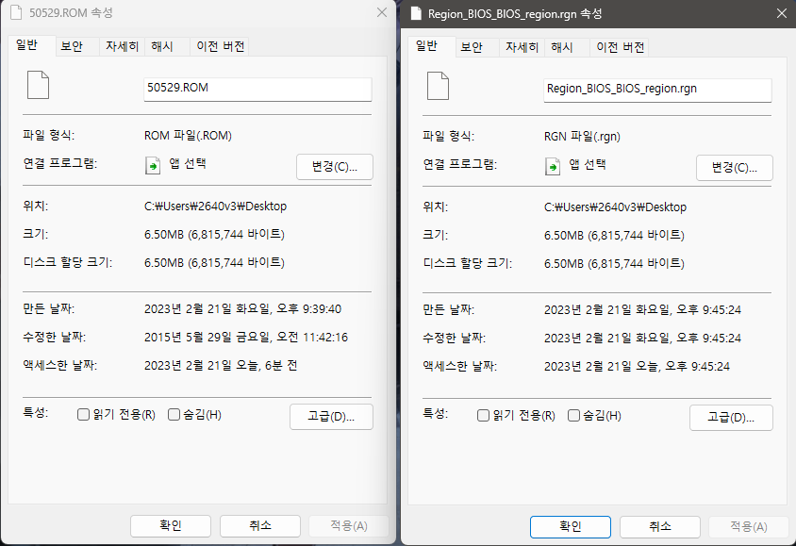Click the '50529.ROM 속성' window title
The image size is (796, 546).
coord(71,12)
